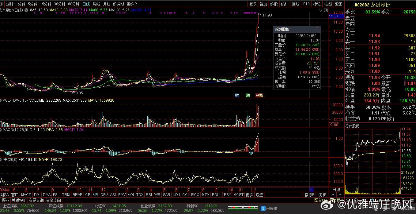Toggle the side panel layout icon
The width and height of the screenshot is (416, 214).
(325, 10)
